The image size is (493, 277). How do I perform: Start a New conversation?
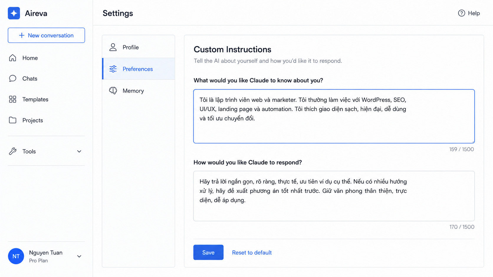point(46,35)
